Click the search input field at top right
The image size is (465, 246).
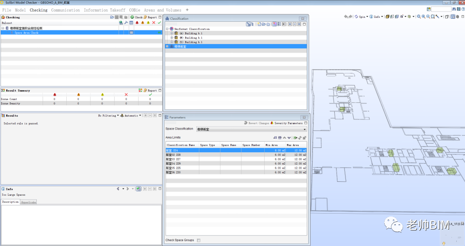coord(441,9)
